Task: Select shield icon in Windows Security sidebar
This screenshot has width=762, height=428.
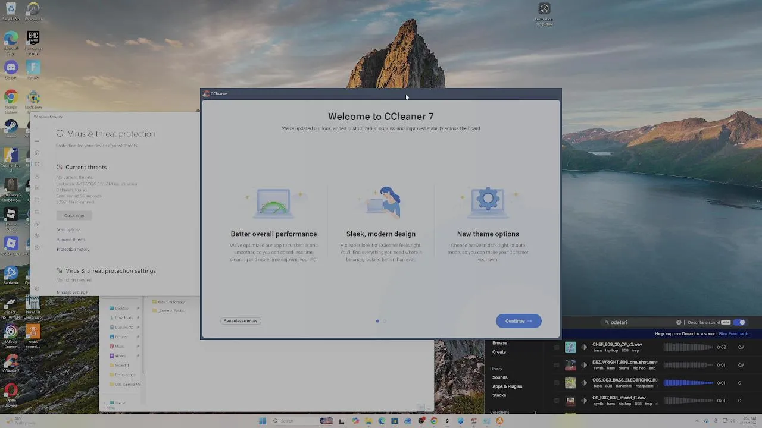Action: click(x=37, y=164)
